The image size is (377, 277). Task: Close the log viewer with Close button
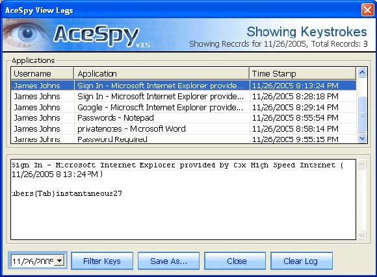point(235,261)
